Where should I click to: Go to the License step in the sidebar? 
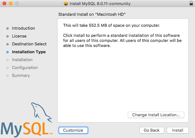(19, 36)
